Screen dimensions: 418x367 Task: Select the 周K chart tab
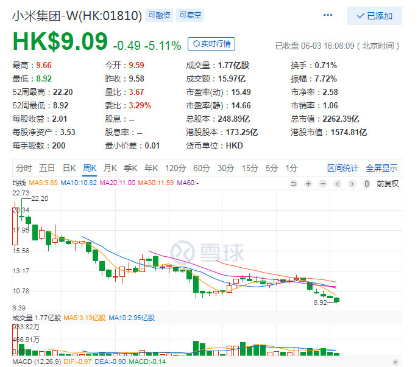(90, 168)
